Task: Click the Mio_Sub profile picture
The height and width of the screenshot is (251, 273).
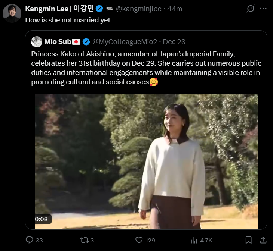Action: pos(37,41)
